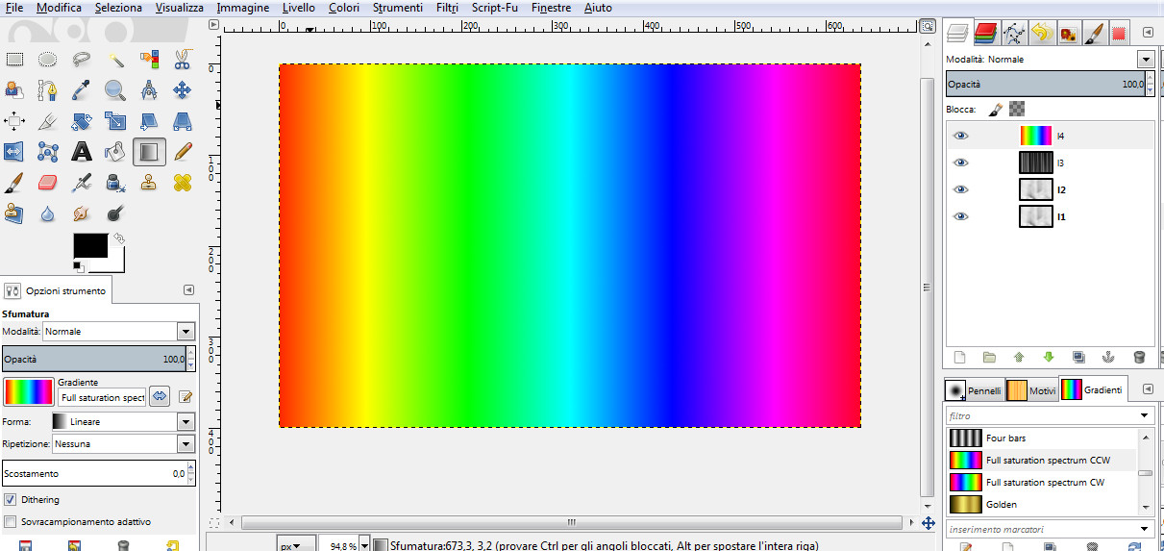Select the Pencil tool
This screenshot has width=1164, height=551.
pyautogui.click(x=182, y=152)
